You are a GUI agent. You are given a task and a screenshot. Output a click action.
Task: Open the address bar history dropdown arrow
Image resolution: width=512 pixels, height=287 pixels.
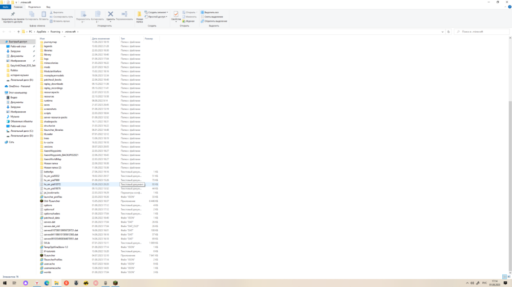(442, 32)
